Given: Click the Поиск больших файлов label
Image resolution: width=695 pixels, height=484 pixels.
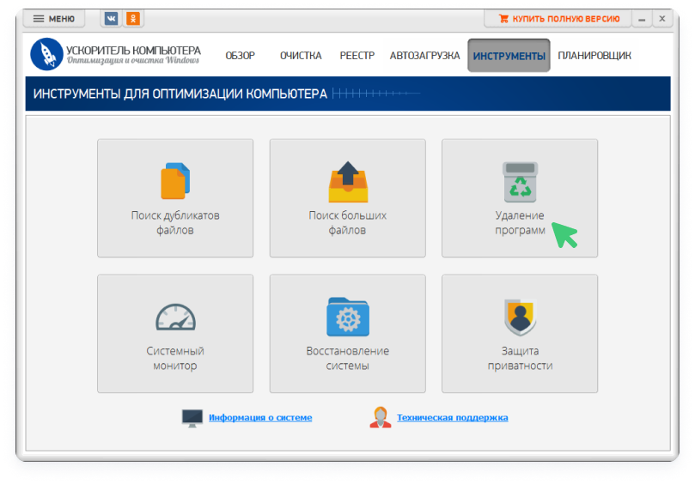Looking at the screenshot, I should coord(347,223).
